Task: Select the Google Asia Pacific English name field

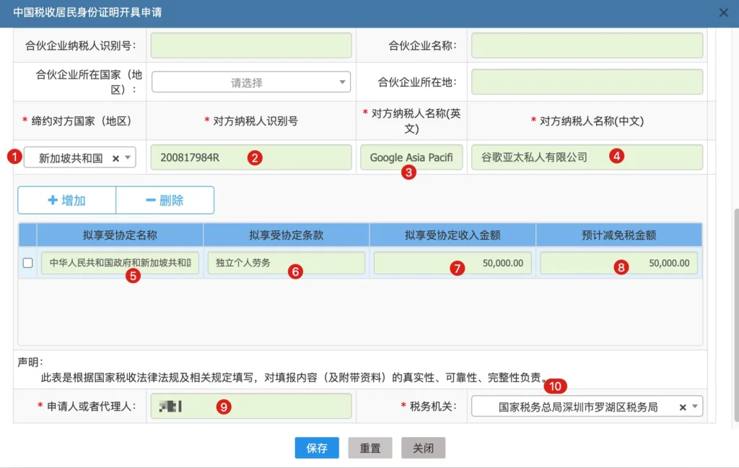Action: coord(411,157)
